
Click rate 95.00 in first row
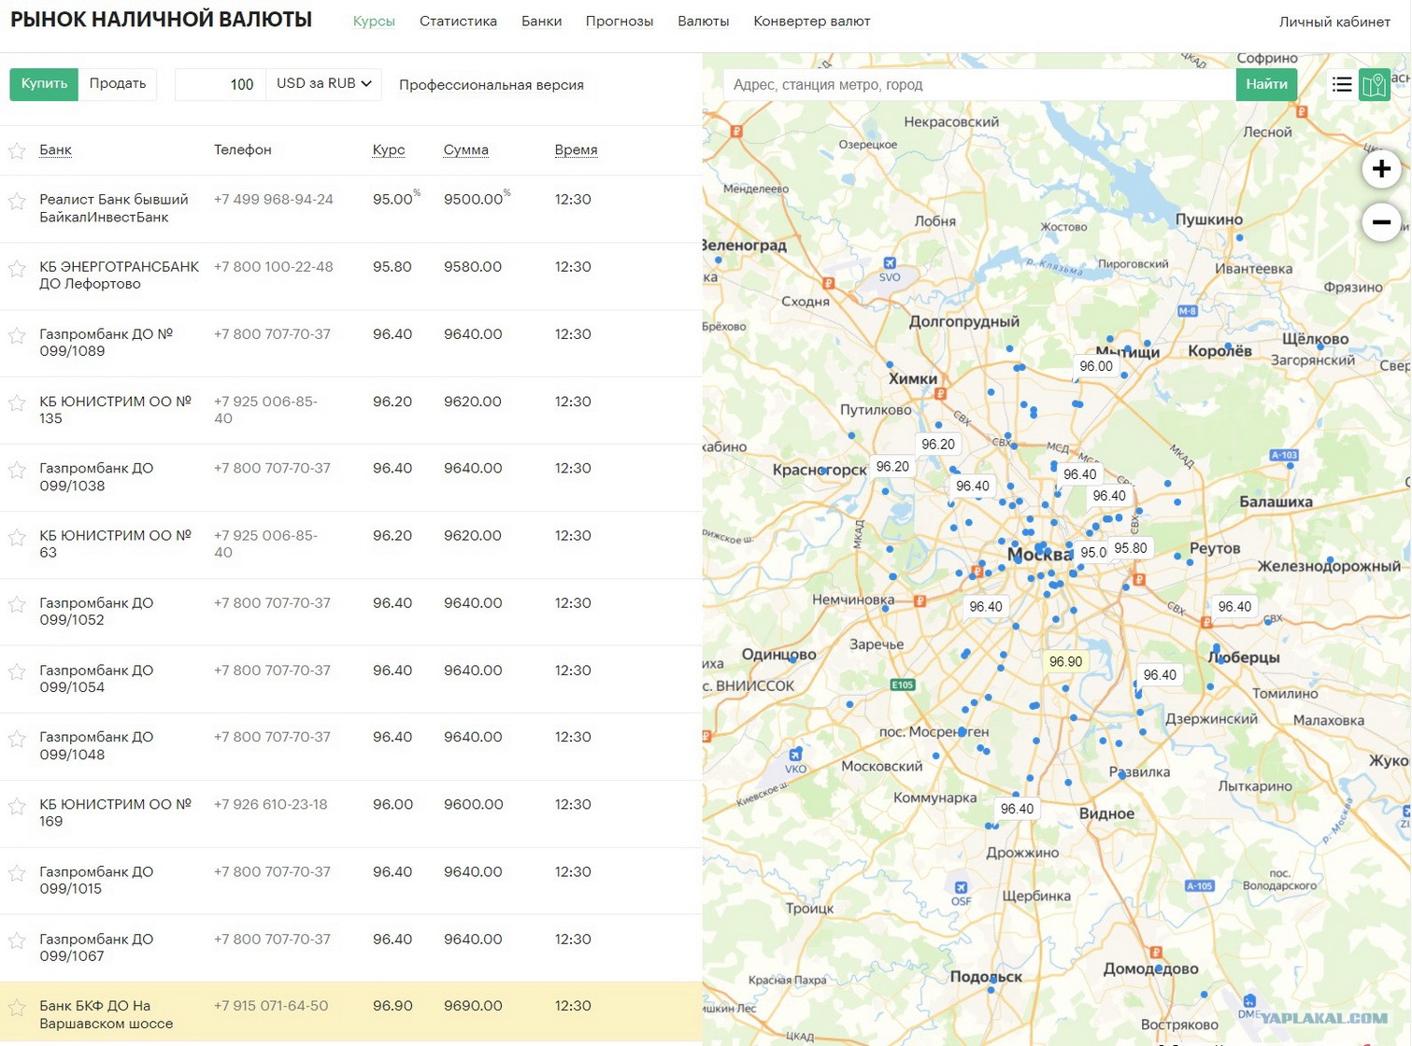[392, 199]
